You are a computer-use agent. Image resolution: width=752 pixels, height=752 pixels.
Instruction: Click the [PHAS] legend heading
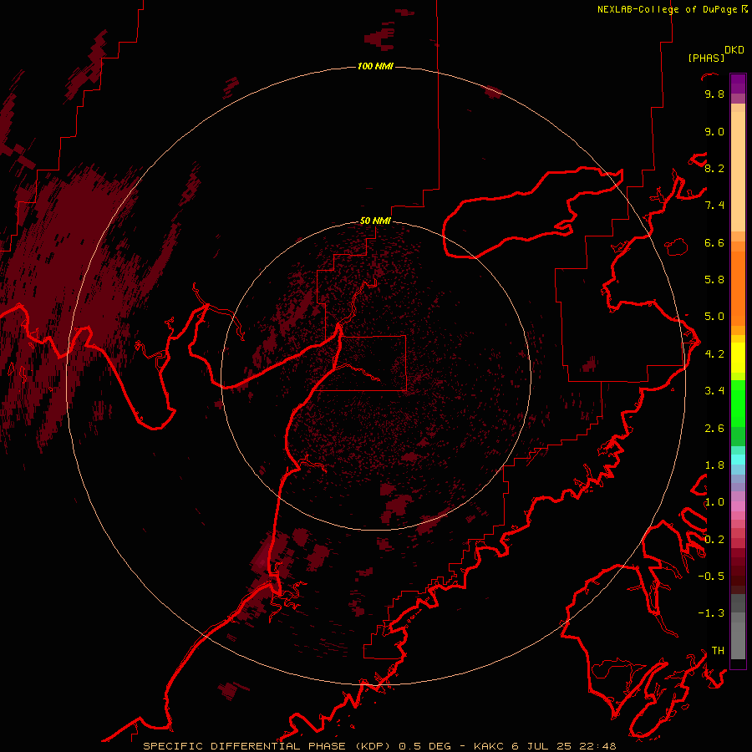[x=706, y=58]
